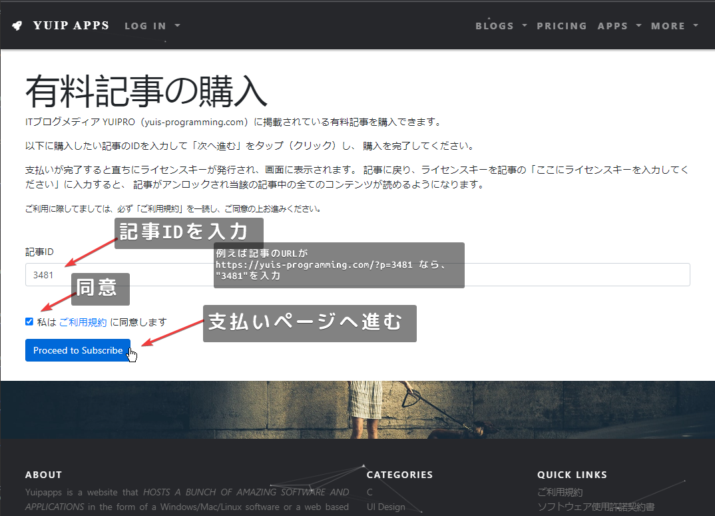Image resolution: width=715 pixels, height=516 pixels.
Task: Open the blue ご利用規約 link beside the checkbox
Action: 83,322
